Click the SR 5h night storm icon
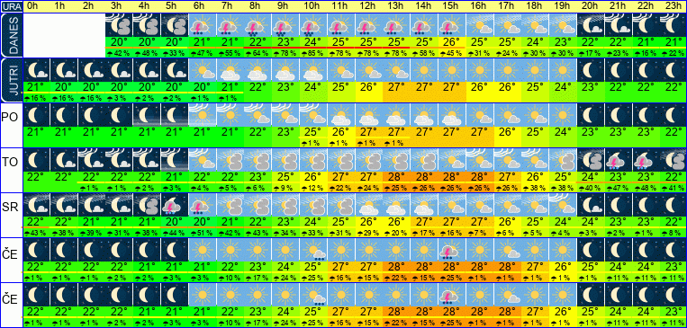The image size is (687, 328). [x=174, y=204]
